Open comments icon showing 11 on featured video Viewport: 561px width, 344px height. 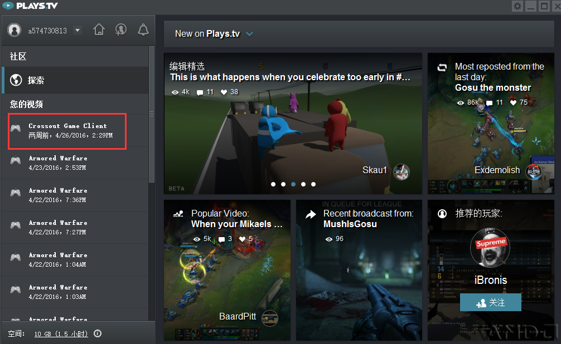[200, 92]
